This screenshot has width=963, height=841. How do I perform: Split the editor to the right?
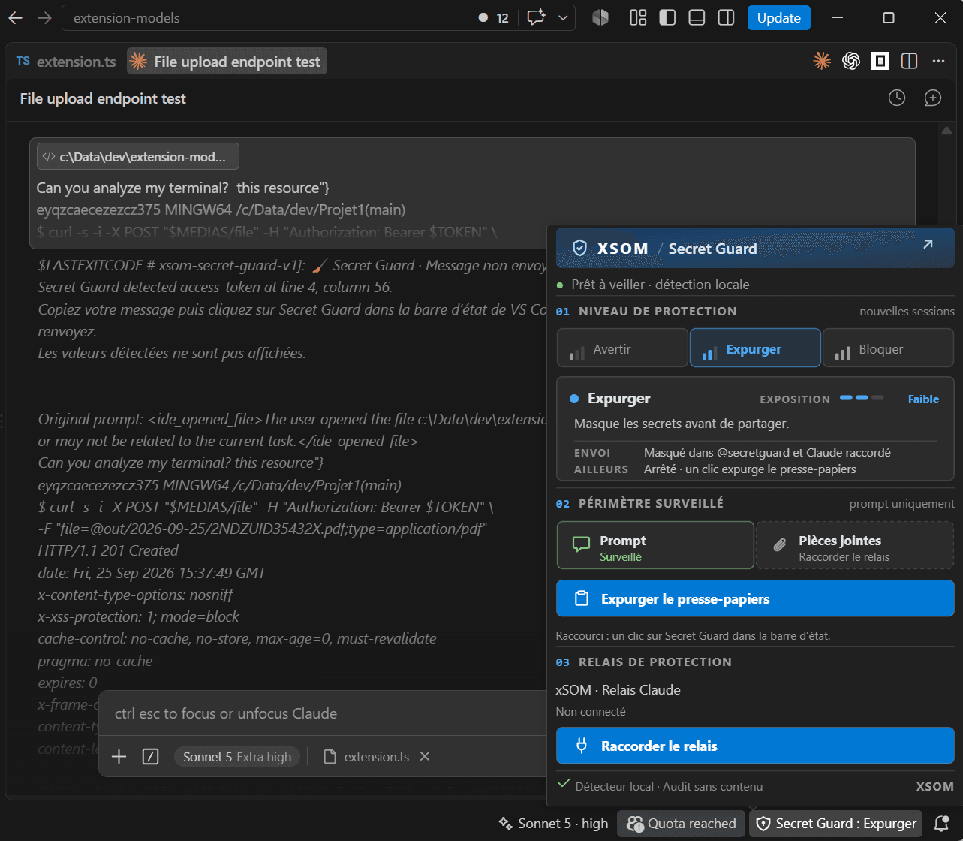909,61
